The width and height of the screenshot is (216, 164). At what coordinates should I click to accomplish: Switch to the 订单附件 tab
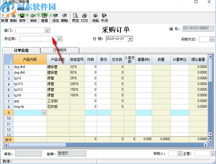60,50
